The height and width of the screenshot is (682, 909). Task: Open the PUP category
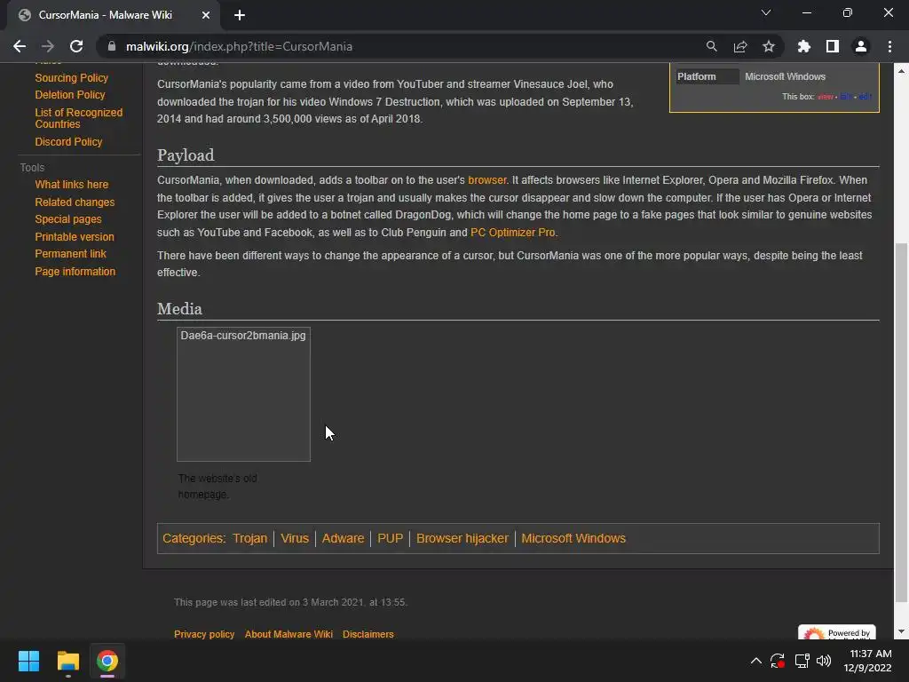(391, 538)
